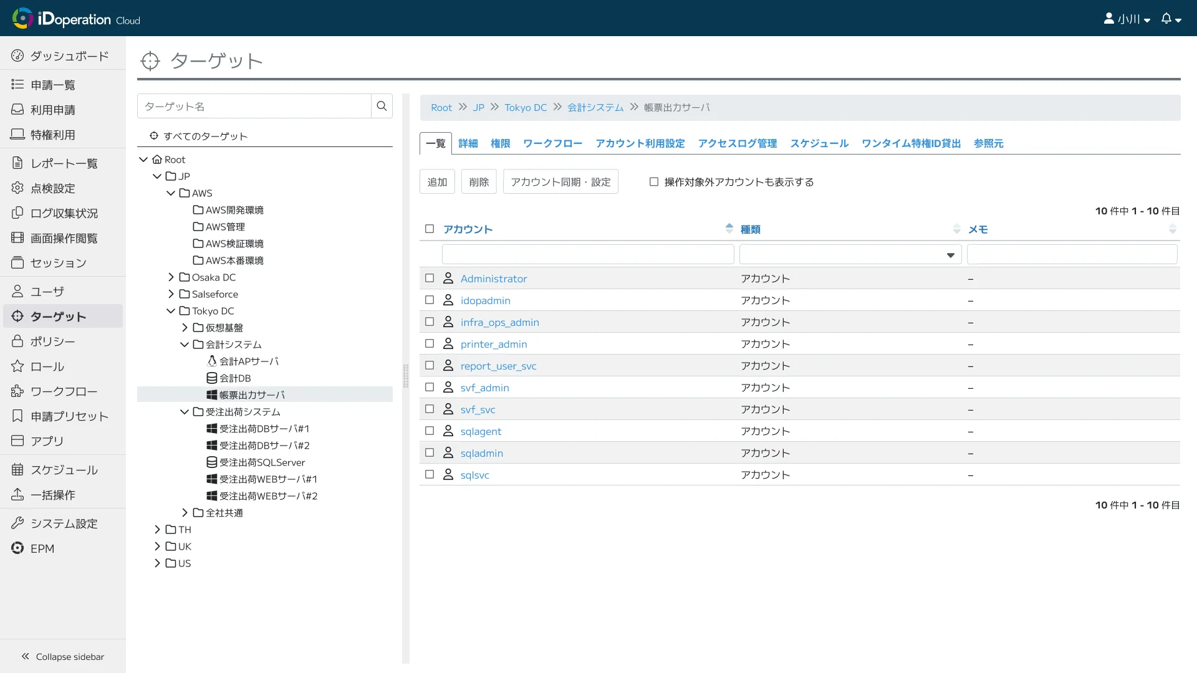The height and width of the screenshot is (673, 1197).
Task: Open the 種類 filter dropdown
Action: (x=850, y=254)
